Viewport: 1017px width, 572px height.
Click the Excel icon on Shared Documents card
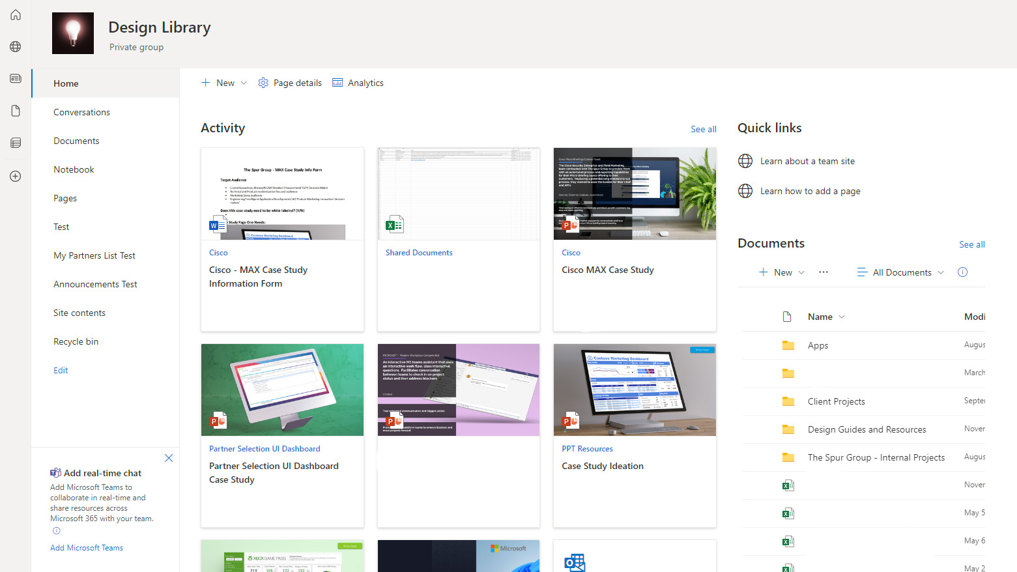pos(394,225)
